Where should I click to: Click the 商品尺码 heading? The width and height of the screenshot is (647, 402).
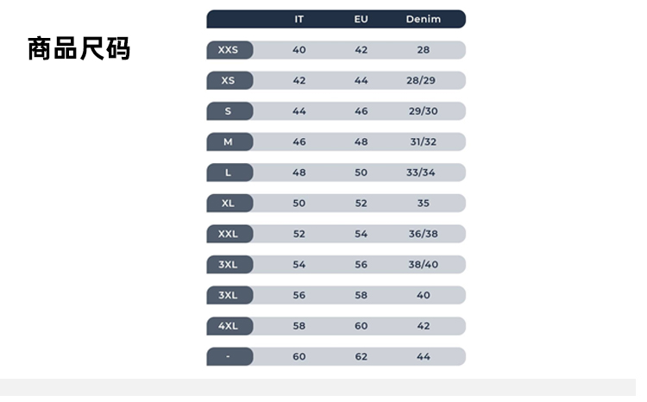click(x=79, y=48)
